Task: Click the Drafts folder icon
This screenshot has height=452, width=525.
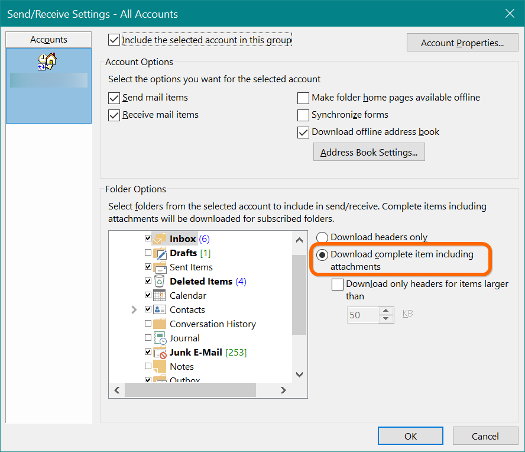Action: 160,253
